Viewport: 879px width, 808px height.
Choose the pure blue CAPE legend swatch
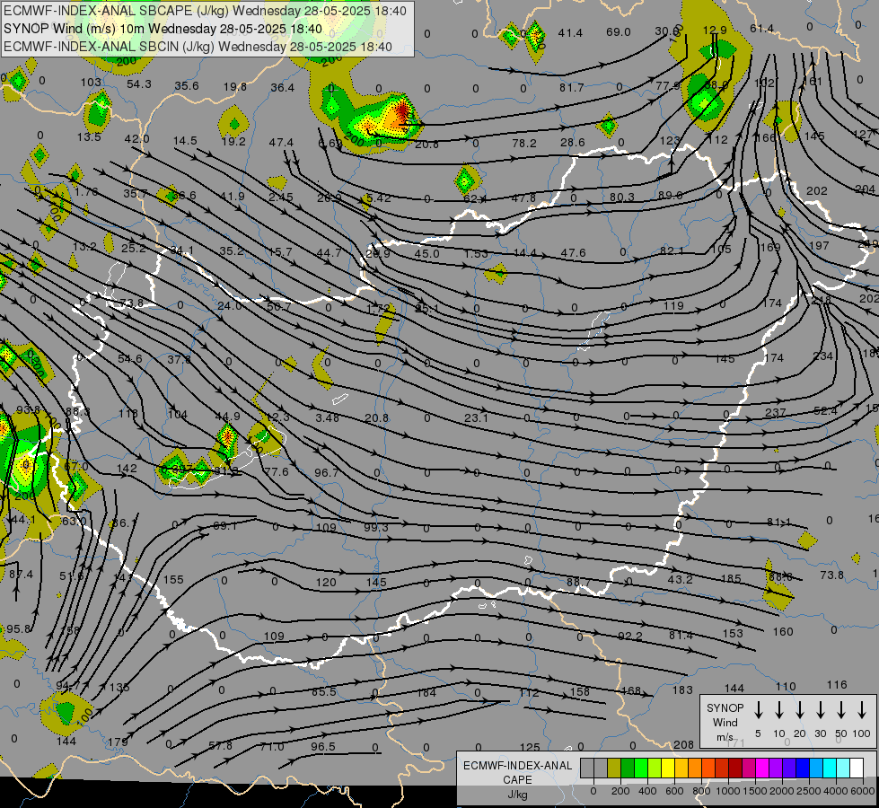[x=802, y=768]
